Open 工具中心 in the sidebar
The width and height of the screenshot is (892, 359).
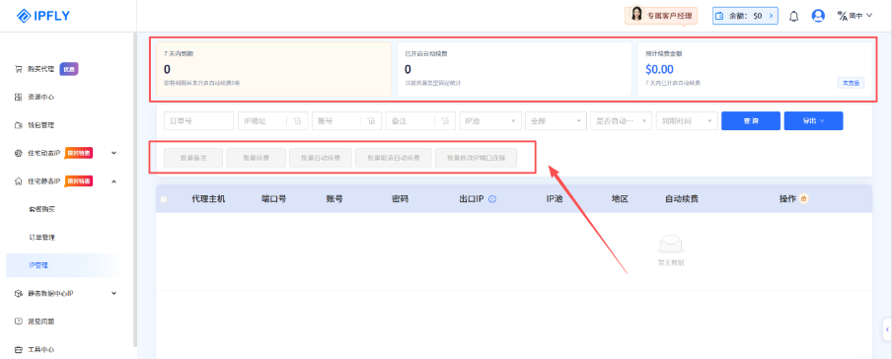41,349
